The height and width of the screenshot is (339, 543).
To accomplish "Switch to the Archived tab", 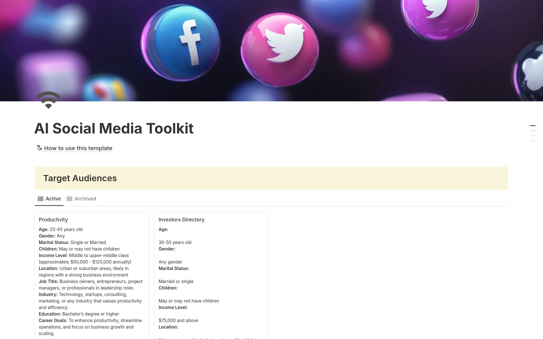I will [85, 199].
